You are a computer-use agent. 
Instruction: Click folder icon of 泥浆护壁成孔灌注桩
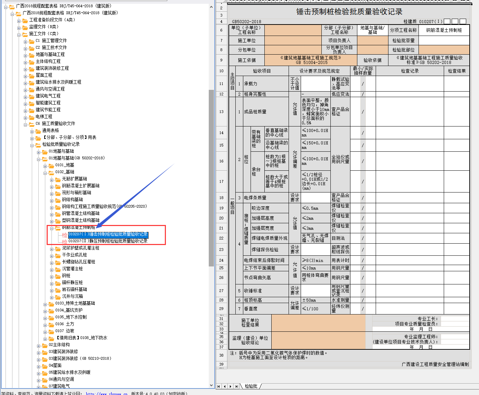[58, 248]
